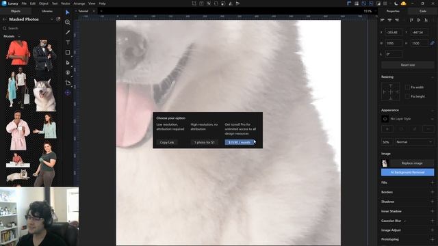The height and width of the screenshot is (246, 438).
Task: Add a new Shadow
Action: (432, 202)
